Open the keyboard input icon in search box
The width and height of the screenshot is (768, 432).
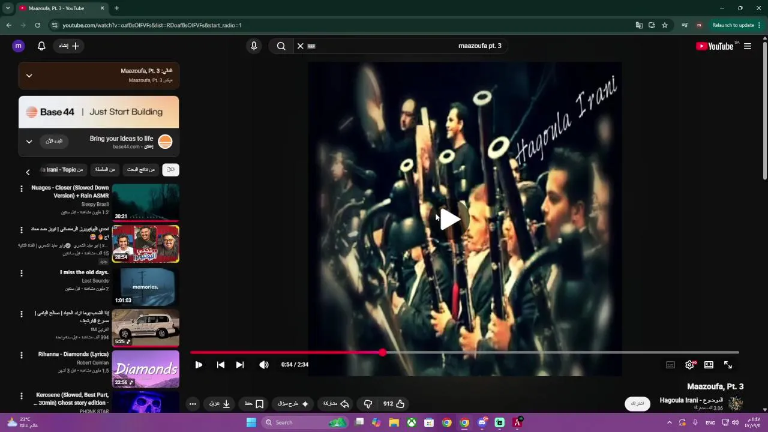click(311, 46)
